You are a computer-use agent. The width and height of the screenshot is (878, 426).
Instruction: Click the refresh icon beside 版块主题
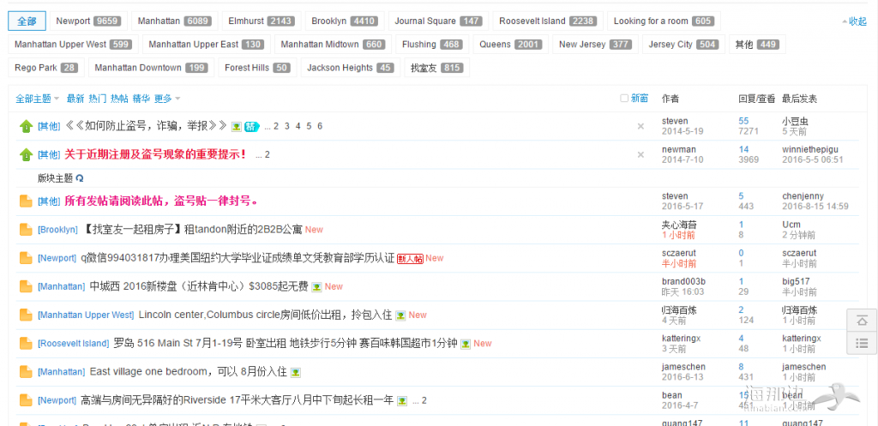click(x=80, y=178)
